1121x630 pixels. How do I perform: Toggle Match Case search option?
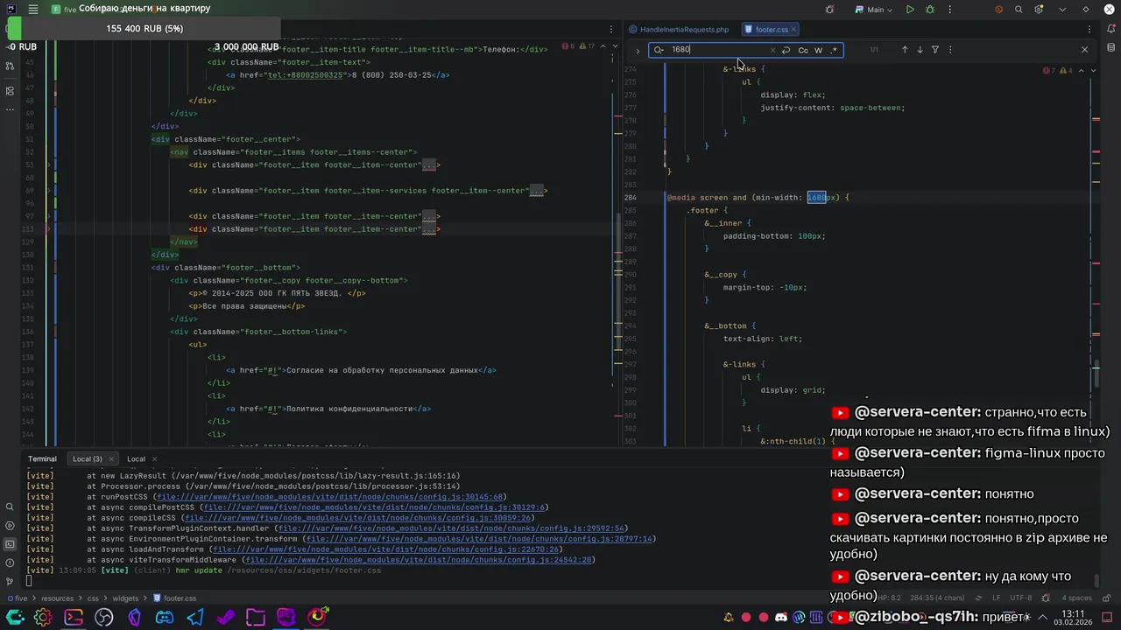click(x=803, y=50)
